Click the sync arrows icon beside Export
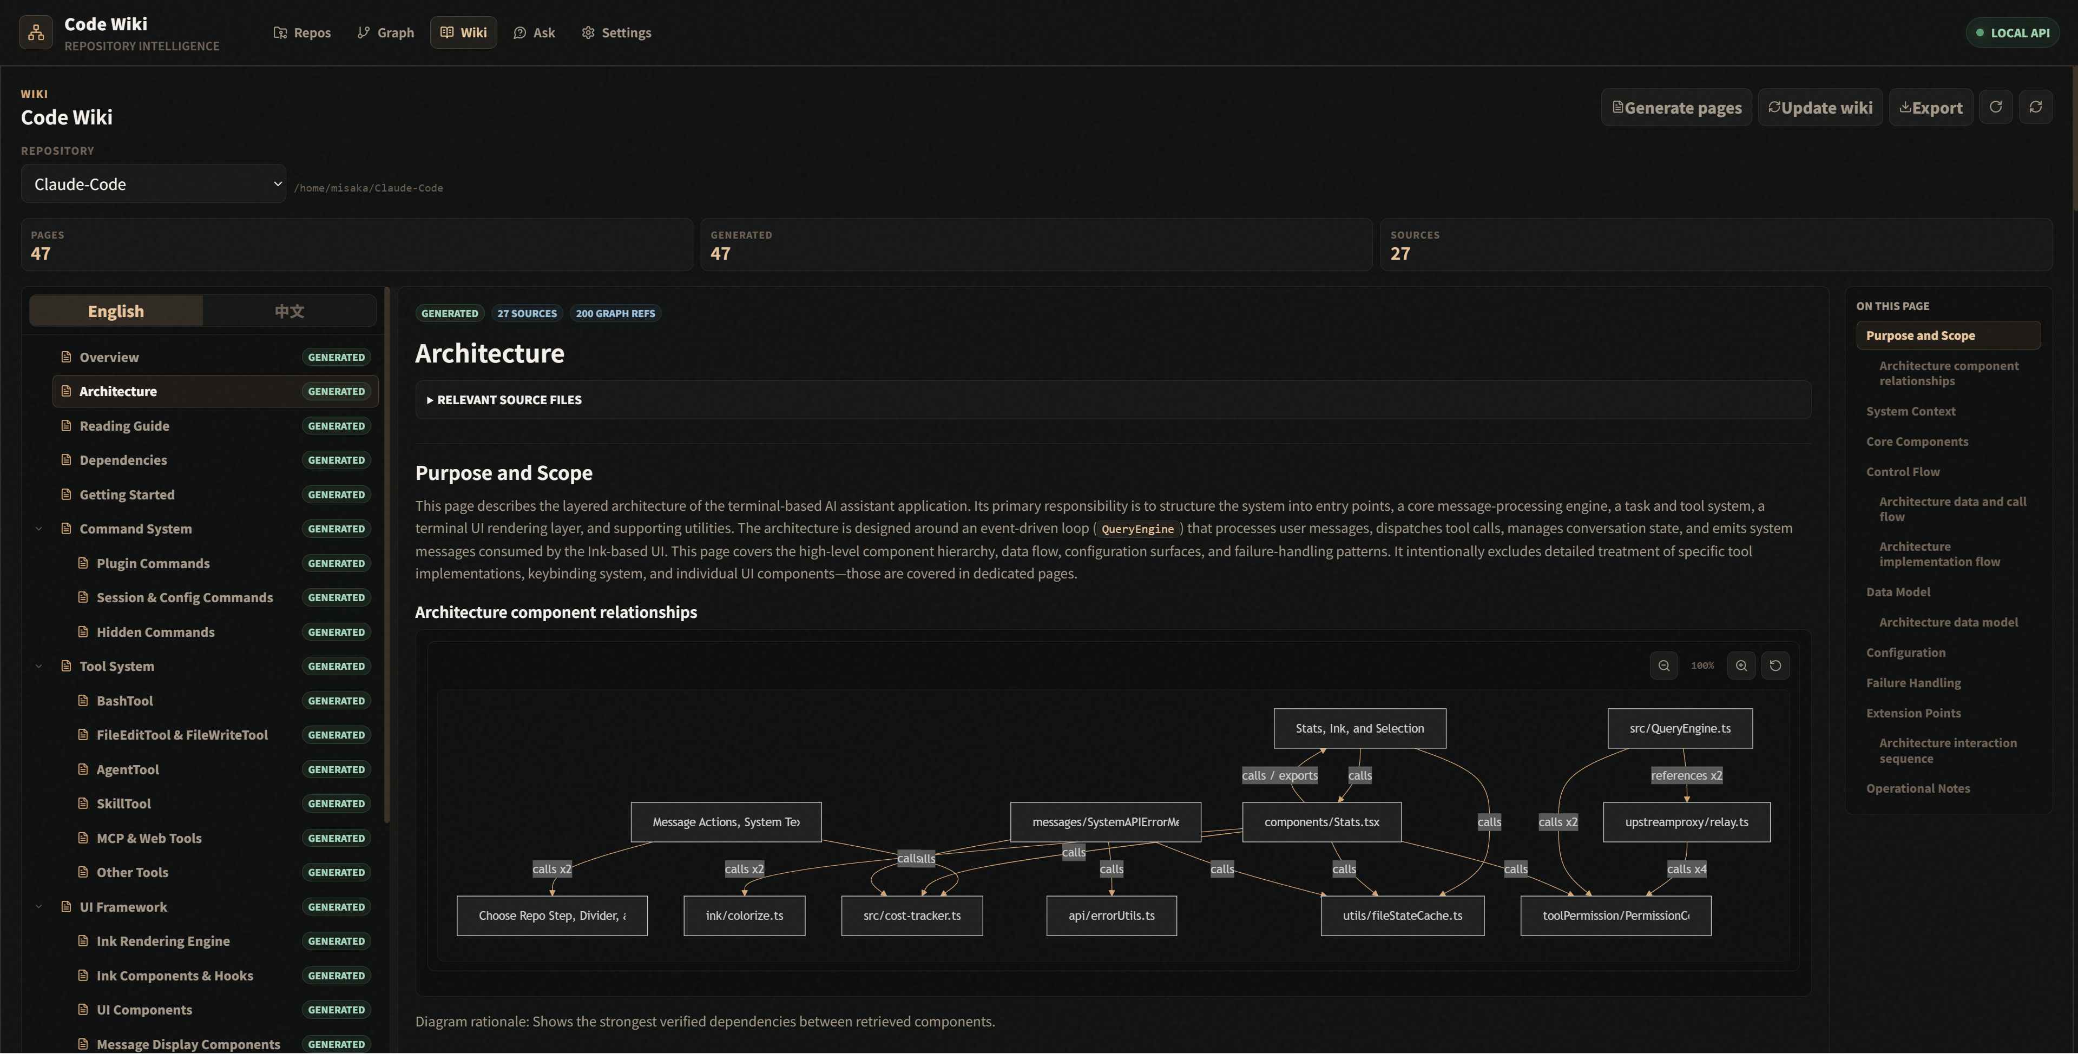 (x=2035, y=107)
